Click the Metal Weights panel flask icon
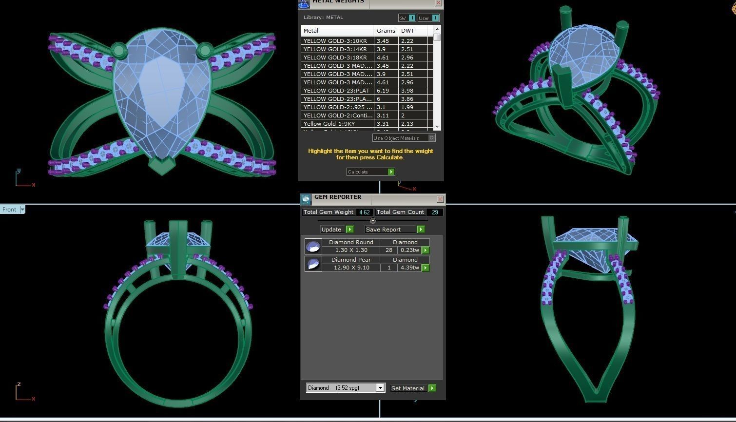 (304, 4)
